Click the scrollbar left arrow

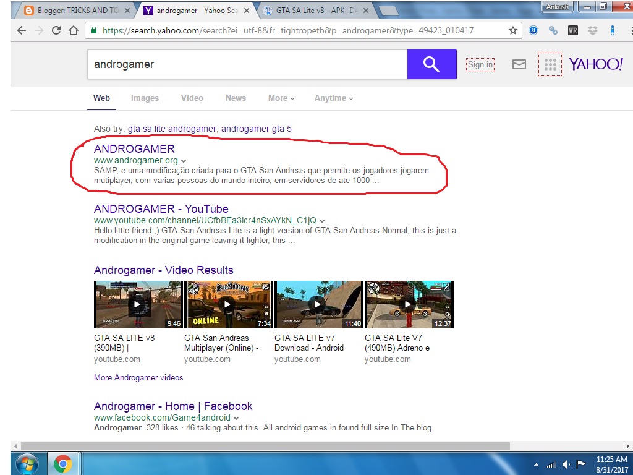point(15,447)
